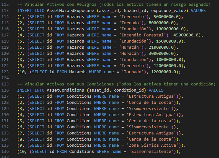Click the value 45000000.0 on line 117
Viewport: 219px width, 158px height.
click(x=186, y=35)
